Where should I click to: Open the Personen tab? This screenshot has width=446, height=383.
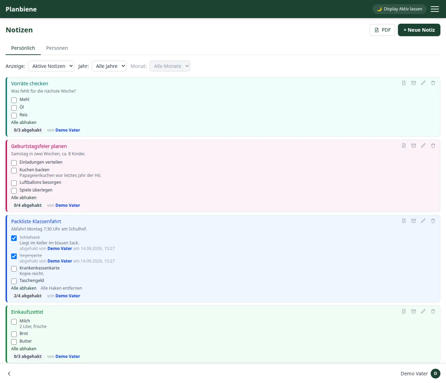[x=57, y=48]
